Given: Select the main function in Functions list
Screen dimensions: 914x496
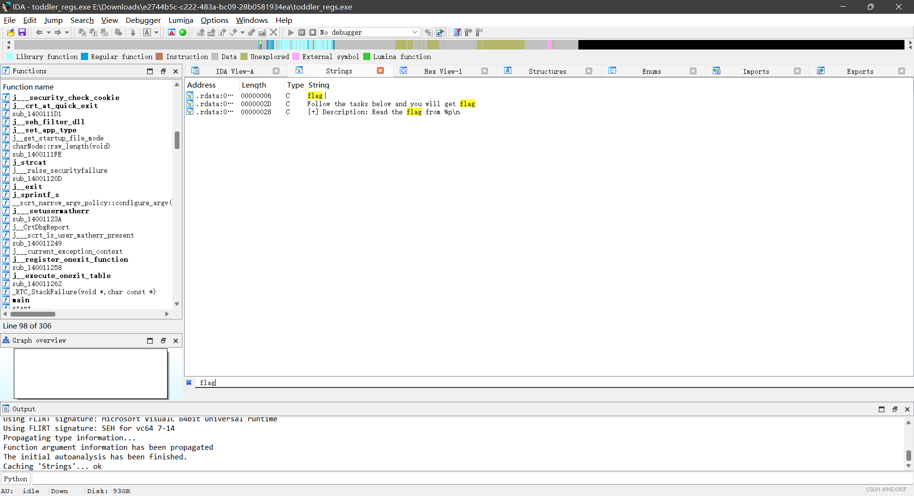Looking at the screenshot, I should [x=21, y=300].
